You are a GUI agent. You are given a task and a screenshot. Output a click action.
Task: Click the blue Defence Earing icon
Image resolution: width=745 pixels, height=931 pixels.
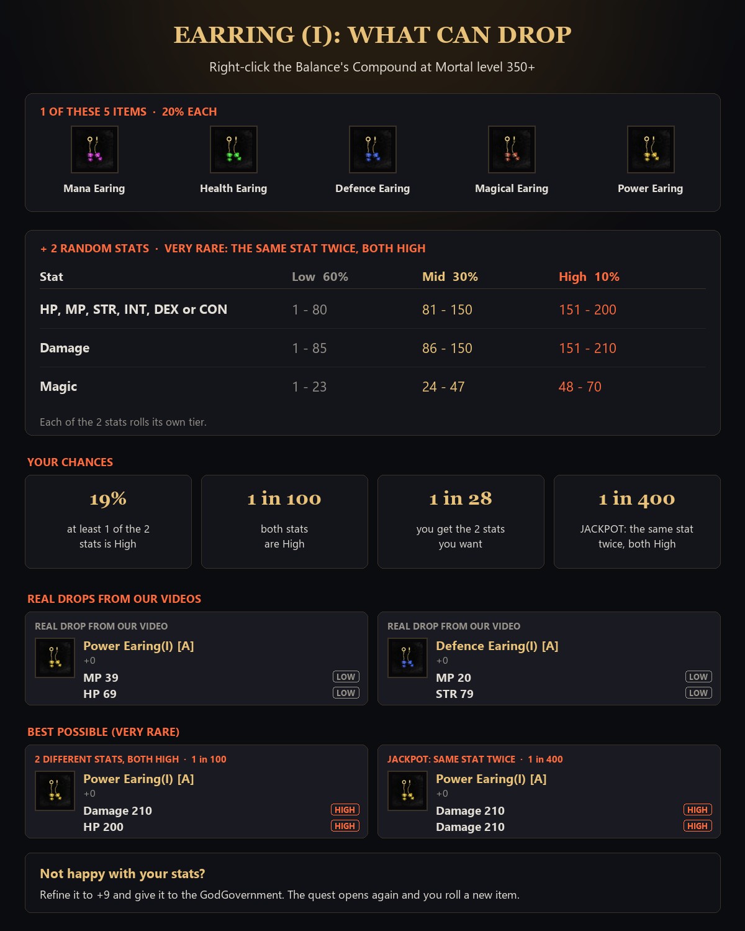[x=372, y=149]
